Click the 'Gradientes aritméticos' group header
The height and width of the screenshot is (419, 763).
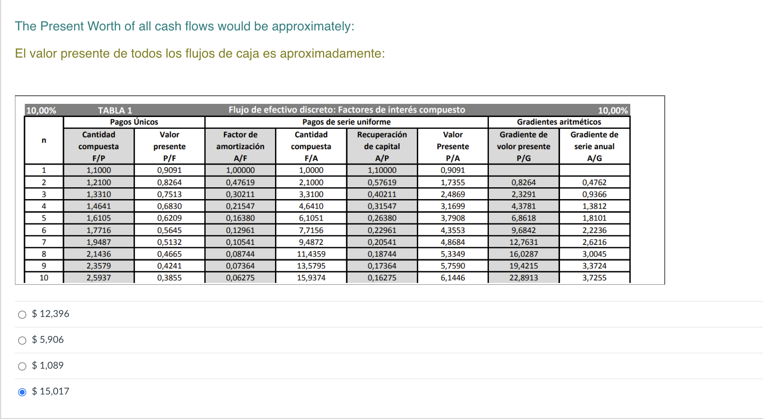559,122
